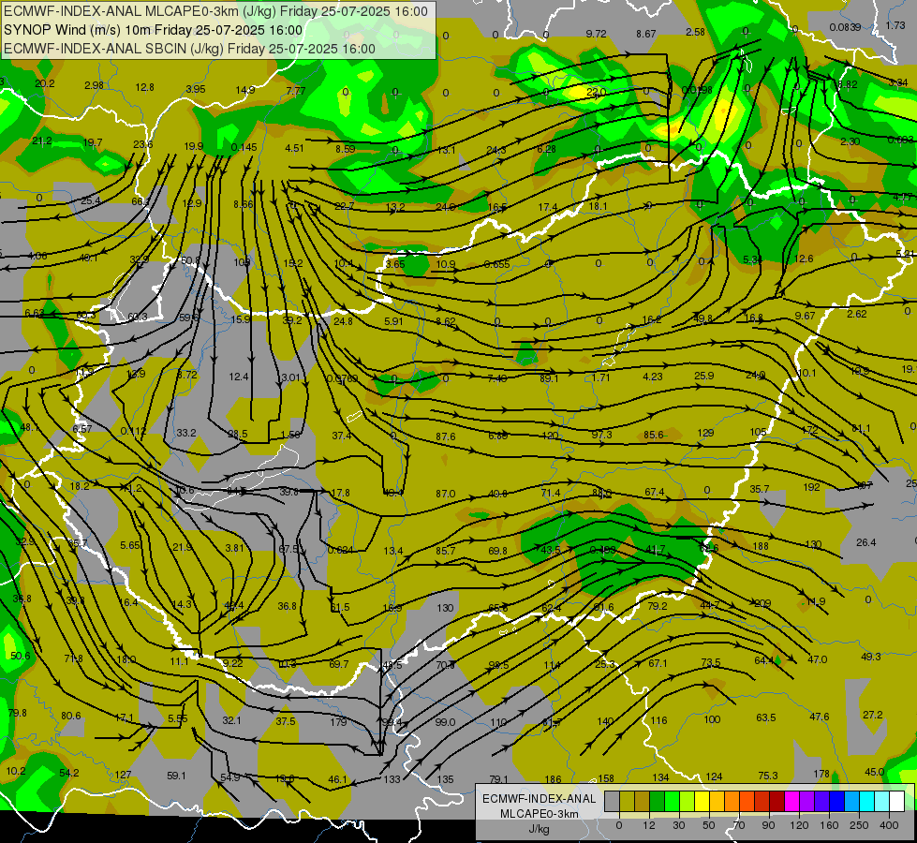The height and width of the screenshot is (843, 917).
Task: Click the map value 179
Action: click(339, 722)
